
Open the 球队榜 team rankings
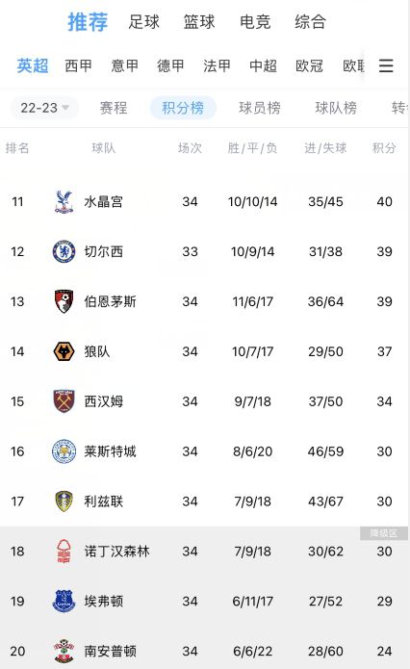[336, 108]
